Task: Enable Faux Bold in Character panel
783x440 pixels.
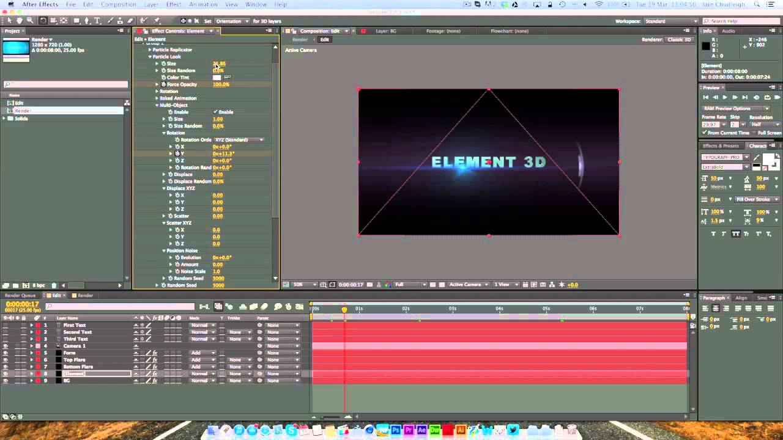Action: (x=714, y=234)
